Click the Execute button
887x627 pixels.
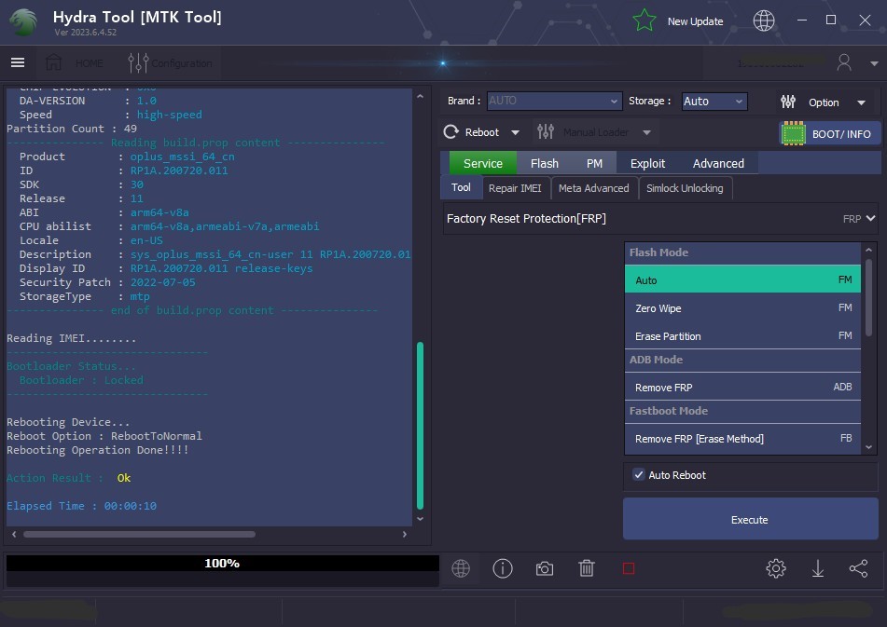[x=750, y=519]
